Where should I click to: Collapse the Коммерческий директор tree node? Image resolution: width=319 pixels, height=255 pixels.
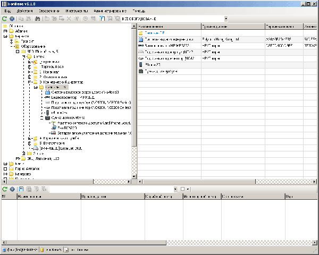click(x=29, y=82)
